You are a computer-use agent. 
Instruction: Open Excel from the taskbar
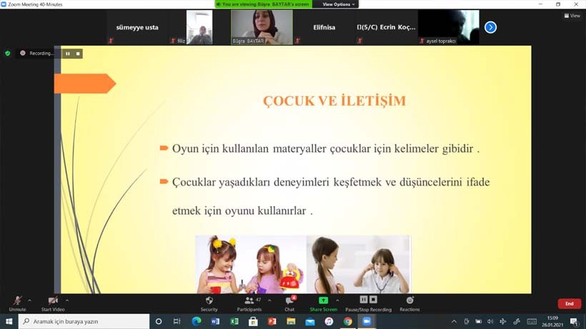(x=234, y=321)
